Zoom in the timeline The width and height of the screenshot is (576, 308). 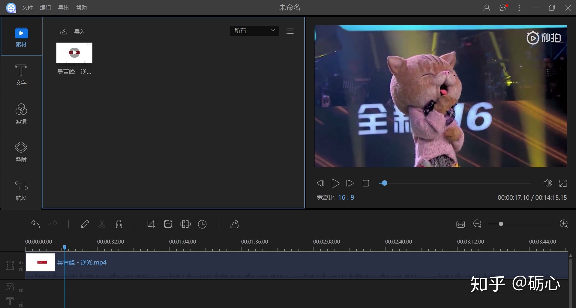tap(564, 224)
